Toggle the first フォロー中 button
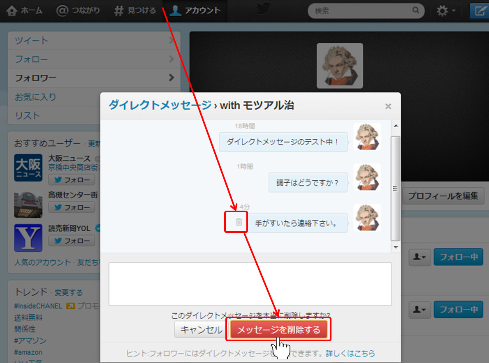Viewport: 489px width, 363px height. coord(458,257)
